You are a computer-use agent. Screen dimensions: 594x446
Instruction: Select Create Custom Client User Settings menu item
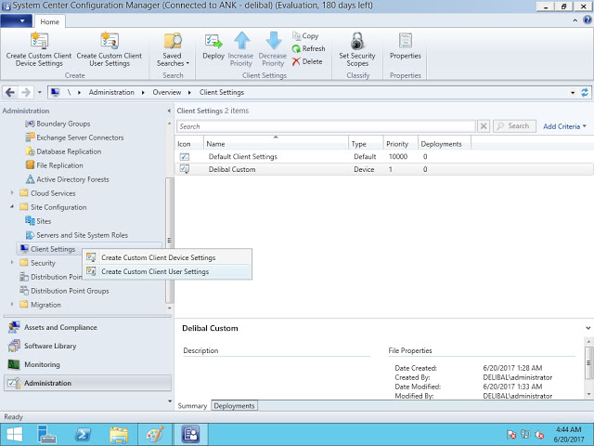[154, 271]
